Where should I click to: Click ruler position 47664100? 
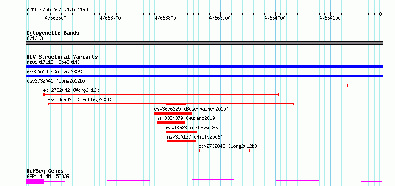330,18
